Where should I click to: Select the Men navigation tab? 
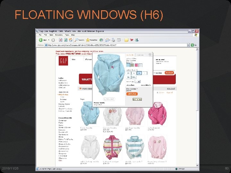point(73,60)
